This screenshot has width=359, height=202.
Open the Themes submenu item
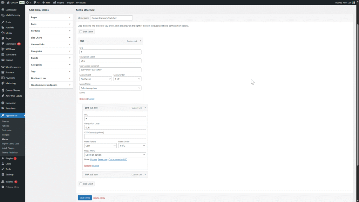[x=5, y=121]
